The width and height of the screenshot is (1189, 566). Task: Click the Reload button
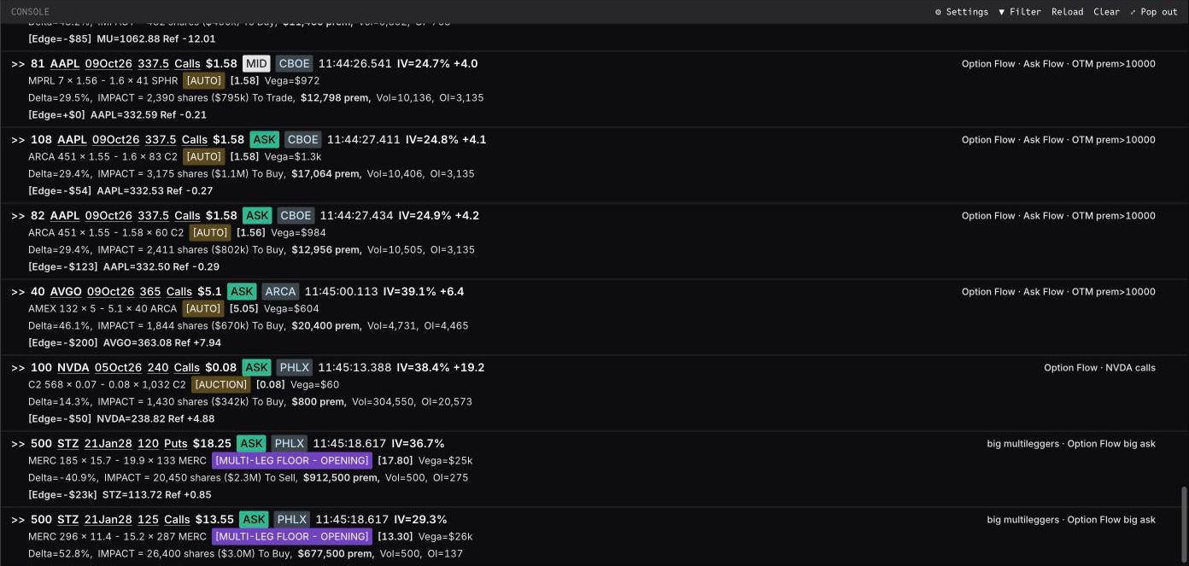tap(1067, 12)
